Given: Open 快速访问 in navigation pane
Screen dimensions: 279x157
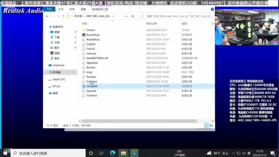Looking at the screenshot, I should point(58,27).
